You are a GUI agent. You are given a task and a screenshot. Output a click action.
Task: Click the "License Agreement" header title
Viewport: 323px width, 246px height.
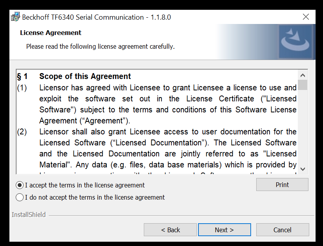point(51,33)
